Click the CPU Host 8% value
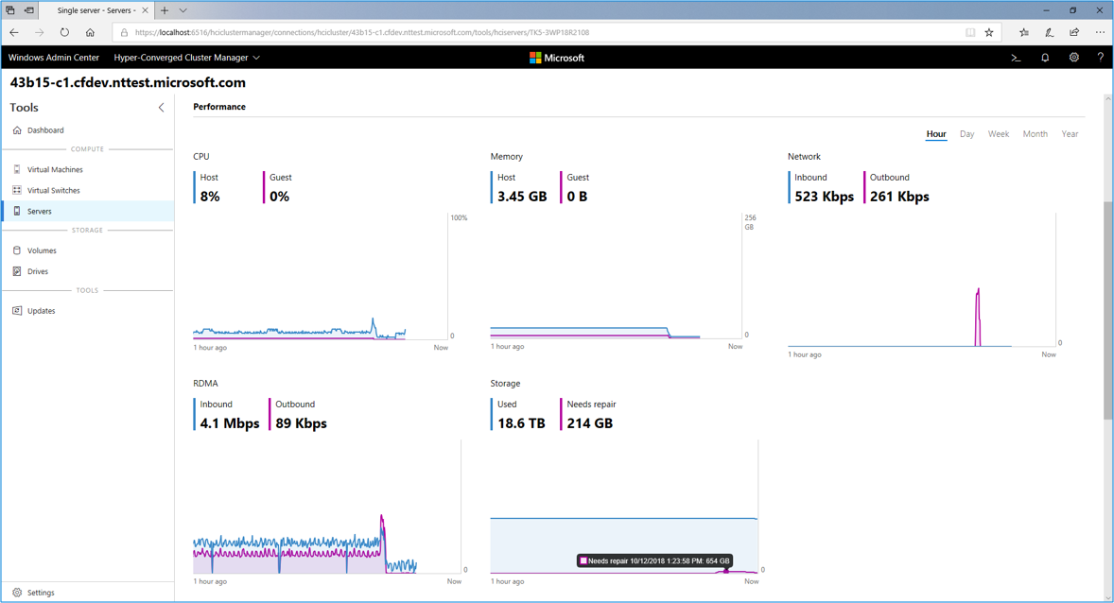 tap(210, 197)
